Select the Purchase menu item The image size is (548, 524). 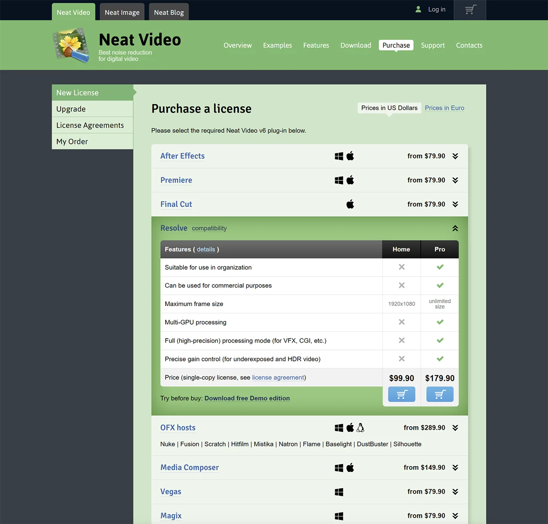point(396,45)
